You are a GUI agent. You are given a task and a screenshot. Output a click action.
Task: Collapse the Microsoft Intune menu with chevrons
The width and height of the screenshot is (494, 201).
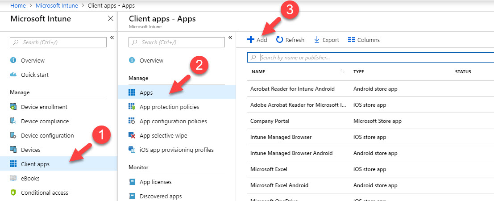[x=112, y=37]
